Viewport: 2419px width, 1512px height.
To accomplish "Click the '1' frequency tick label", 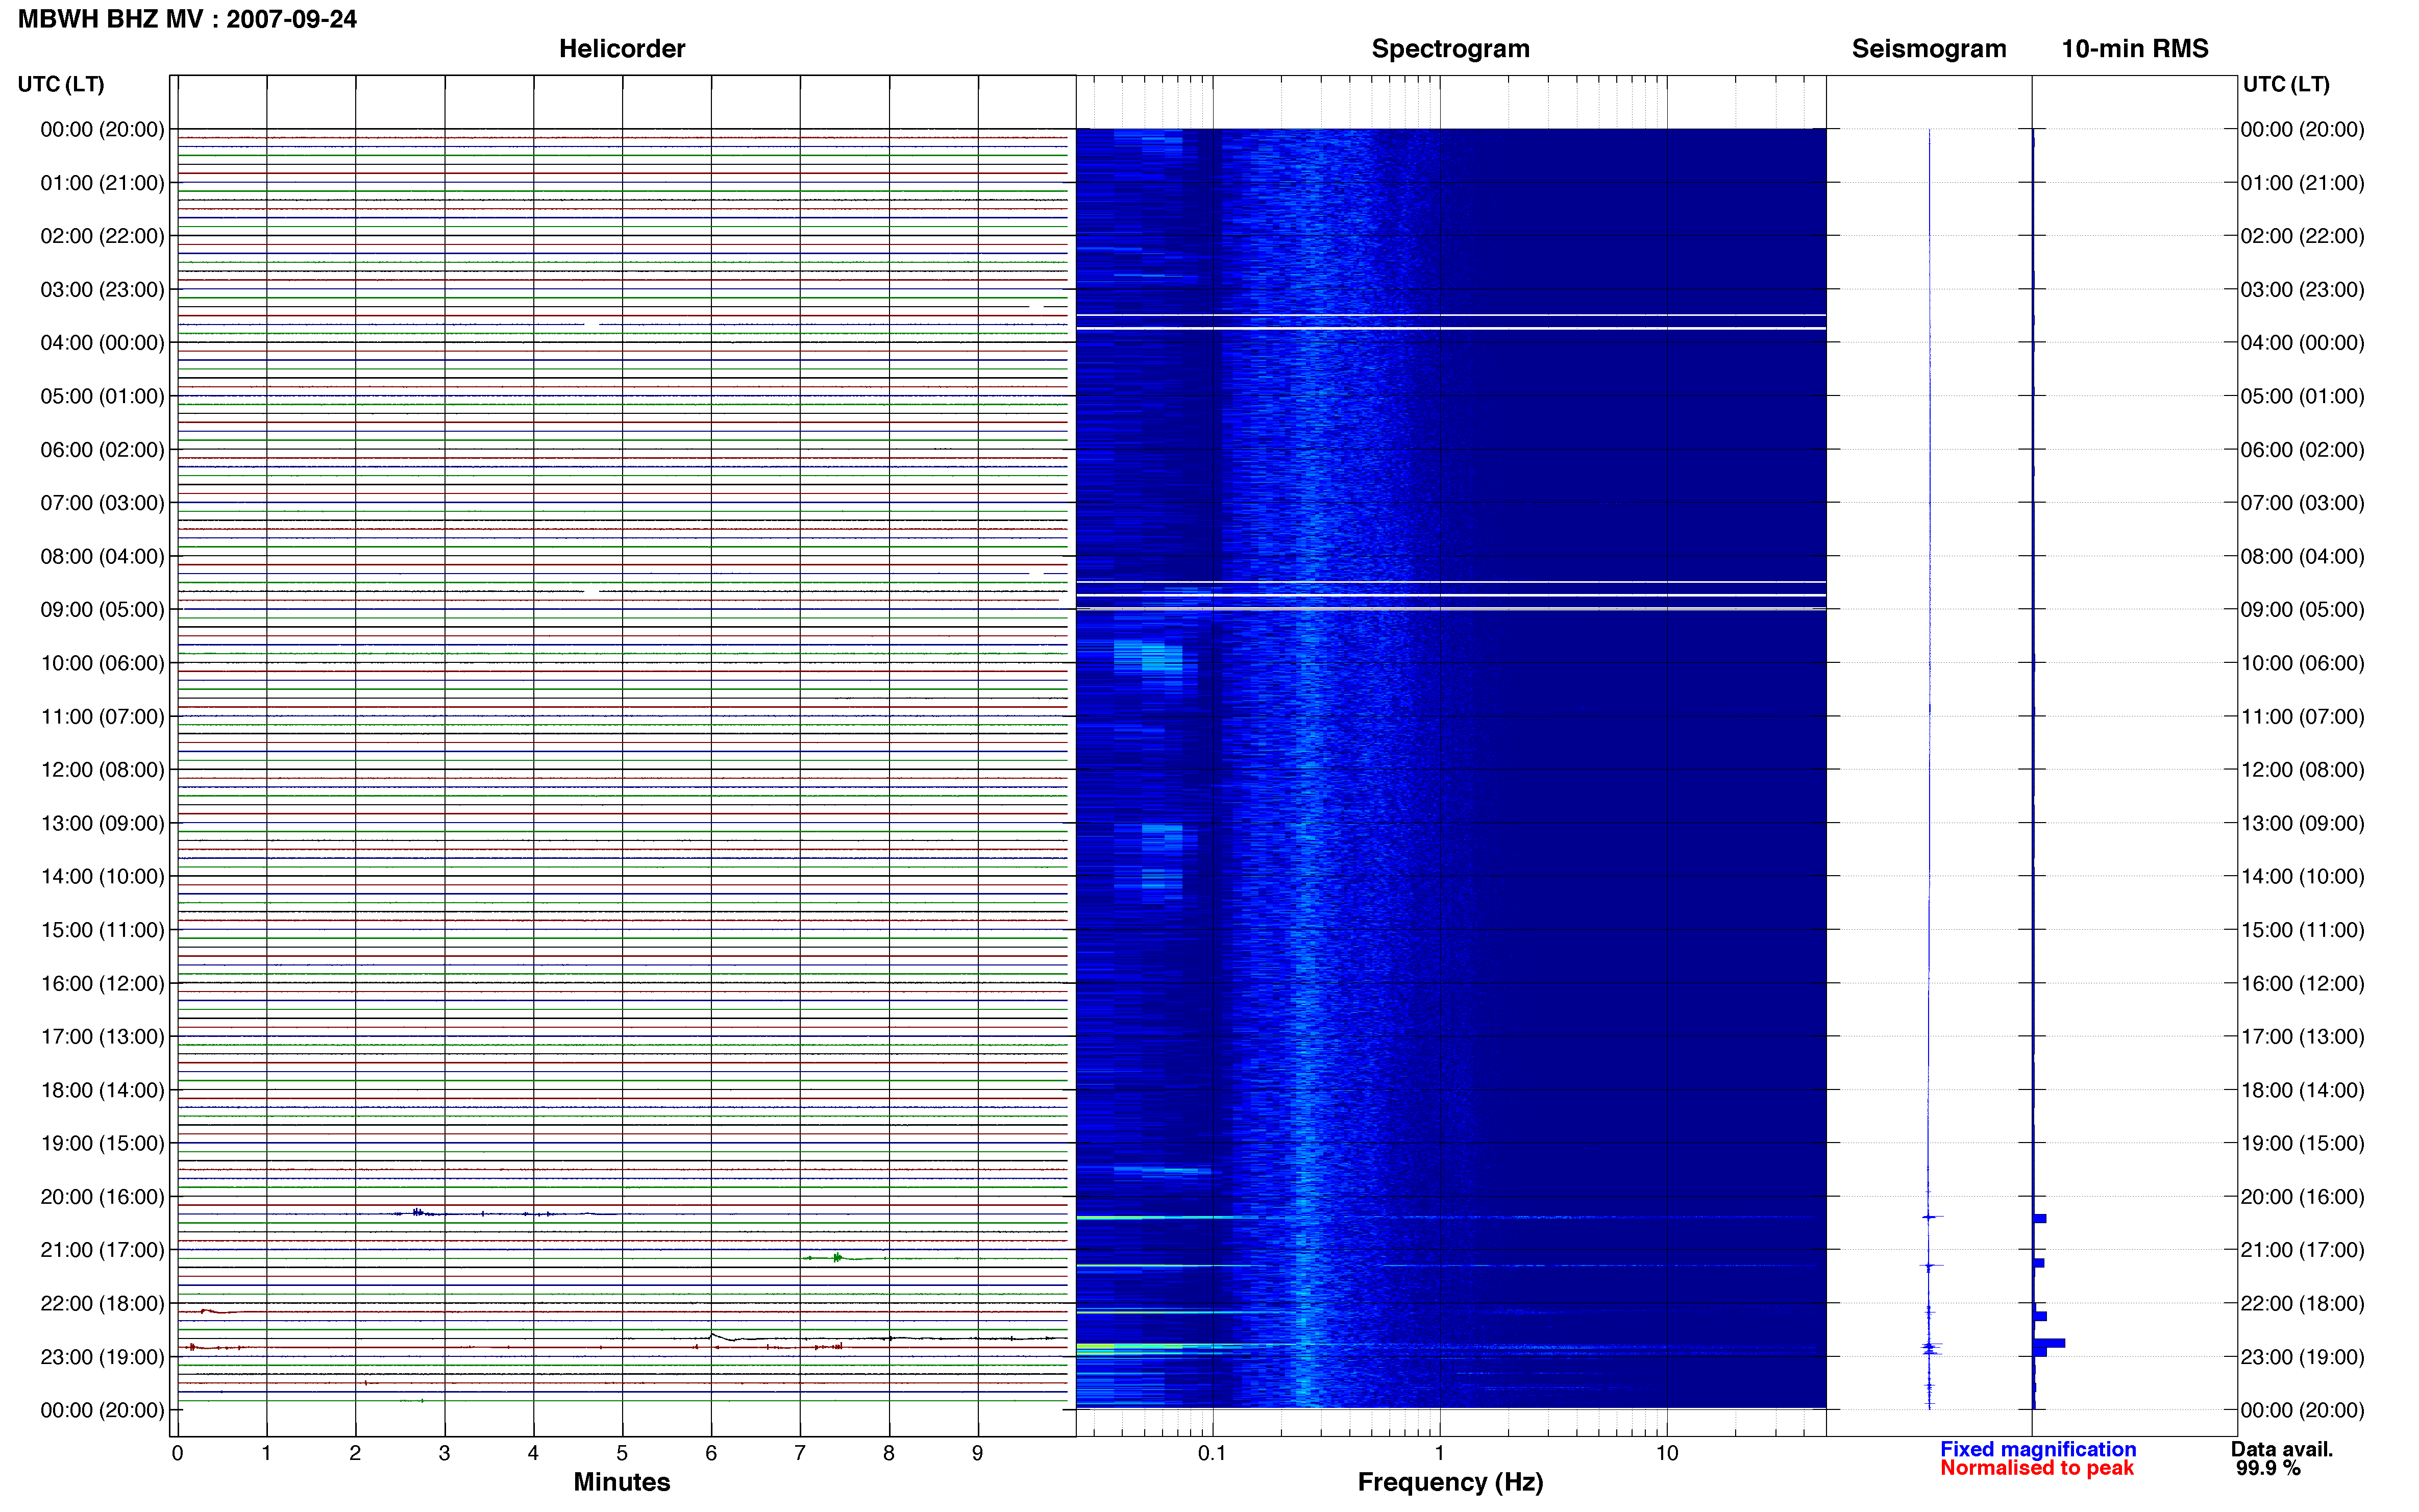I will (1439, 1453).
